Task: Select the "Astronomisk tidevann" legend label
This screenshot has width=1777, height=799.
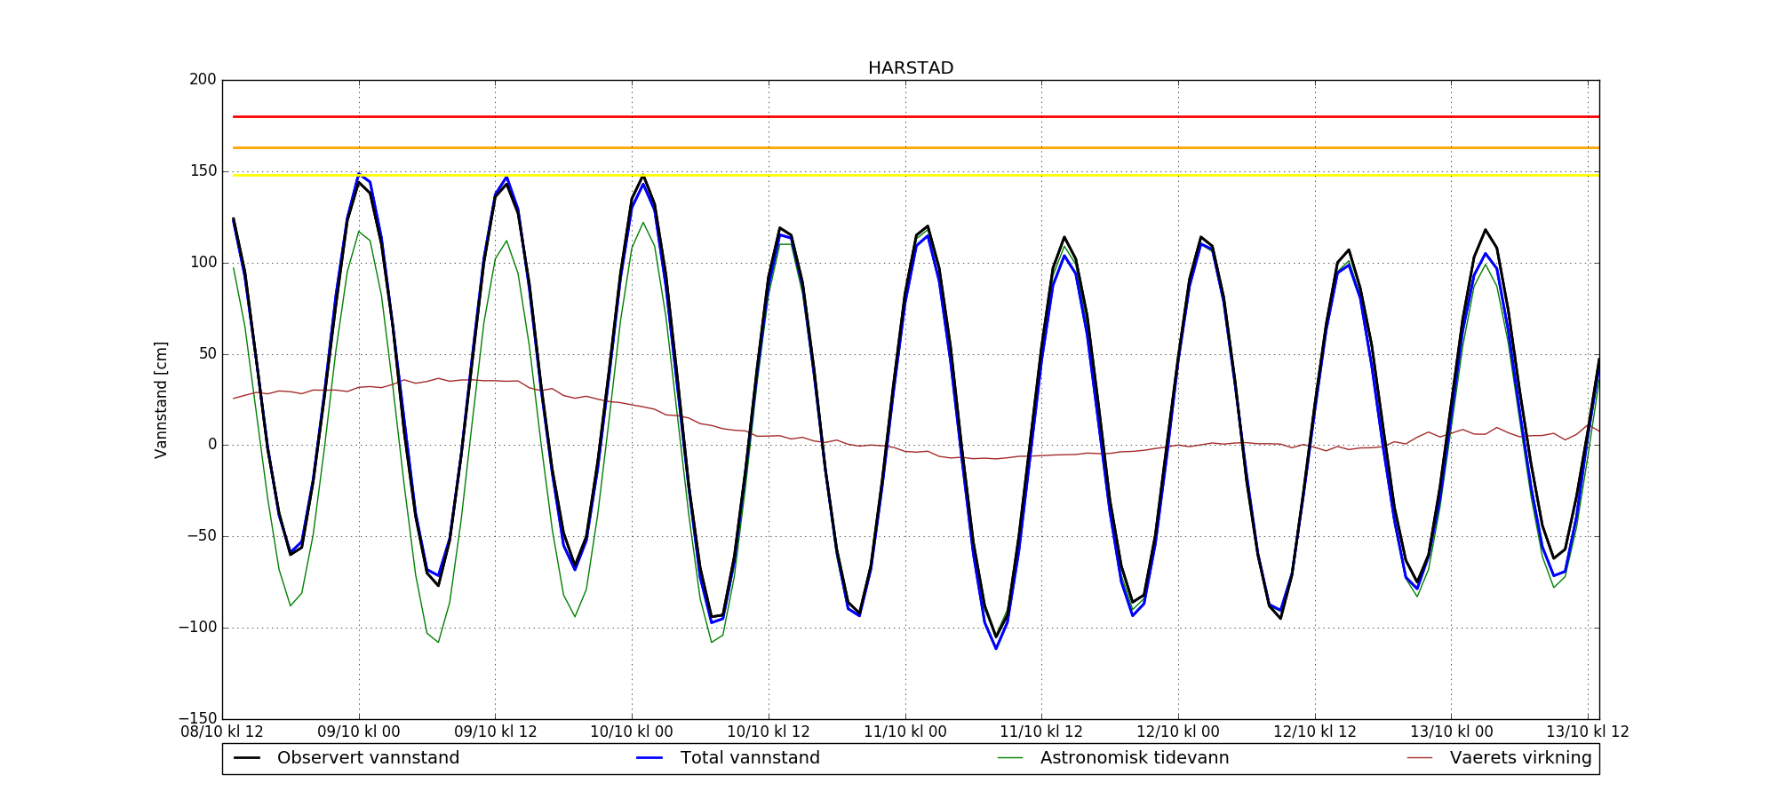Action: pos(1135,758)
